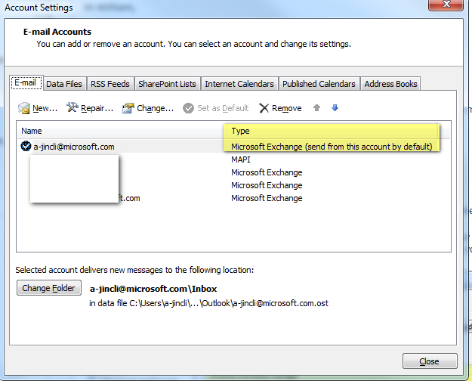
Task: Select the a-jincli@microsoft.com account row
Action: tap(233, 147)
